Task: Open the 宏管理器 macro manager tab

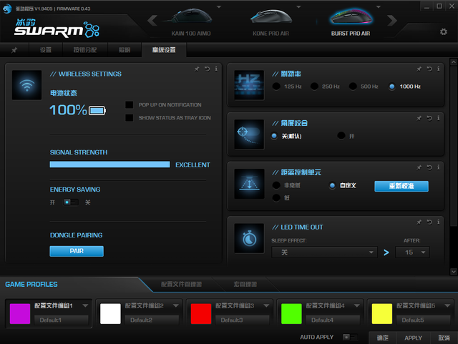Action: pyautogui.click(x=245, y=284)
